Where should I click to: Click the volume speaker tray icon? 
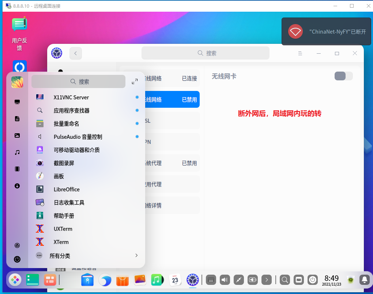click(x=225, y=280)
